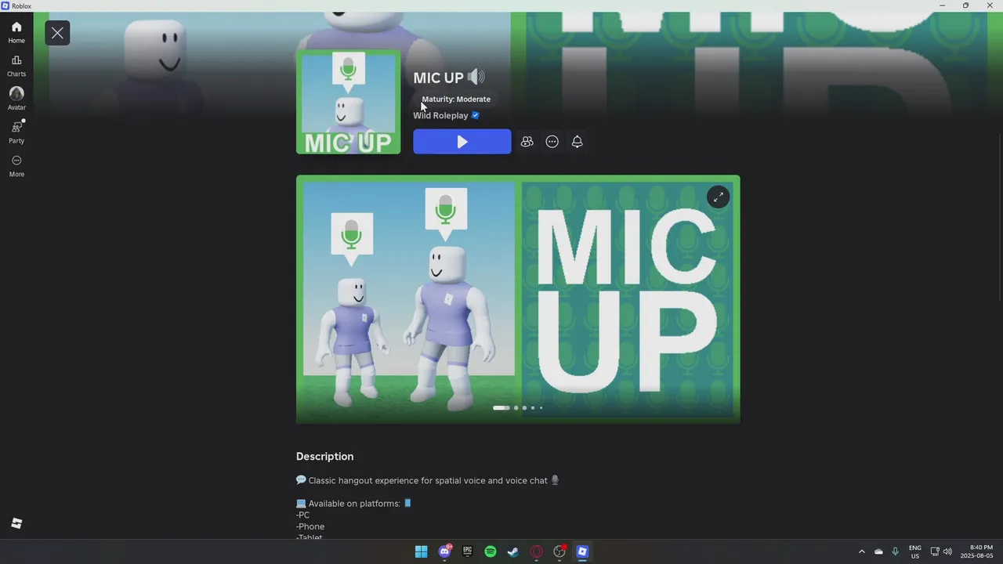Click the OneDrive cloud tray icon

tap(878, 551)
